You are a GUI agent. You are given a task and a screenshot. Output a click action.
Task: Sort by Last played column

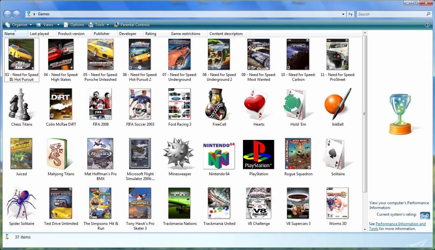coord(42,33)
